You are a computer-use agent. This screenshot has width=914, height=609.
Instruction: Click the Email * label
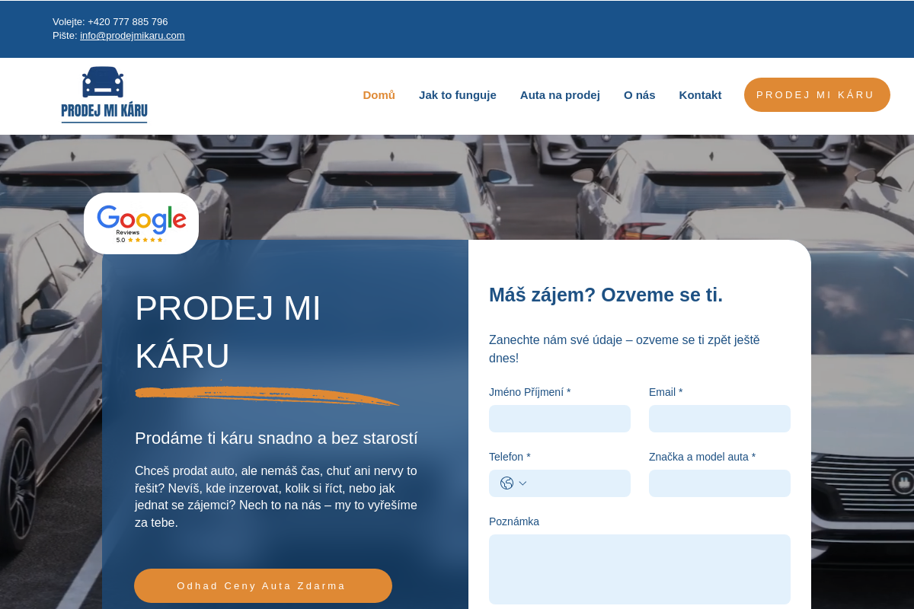666,392
